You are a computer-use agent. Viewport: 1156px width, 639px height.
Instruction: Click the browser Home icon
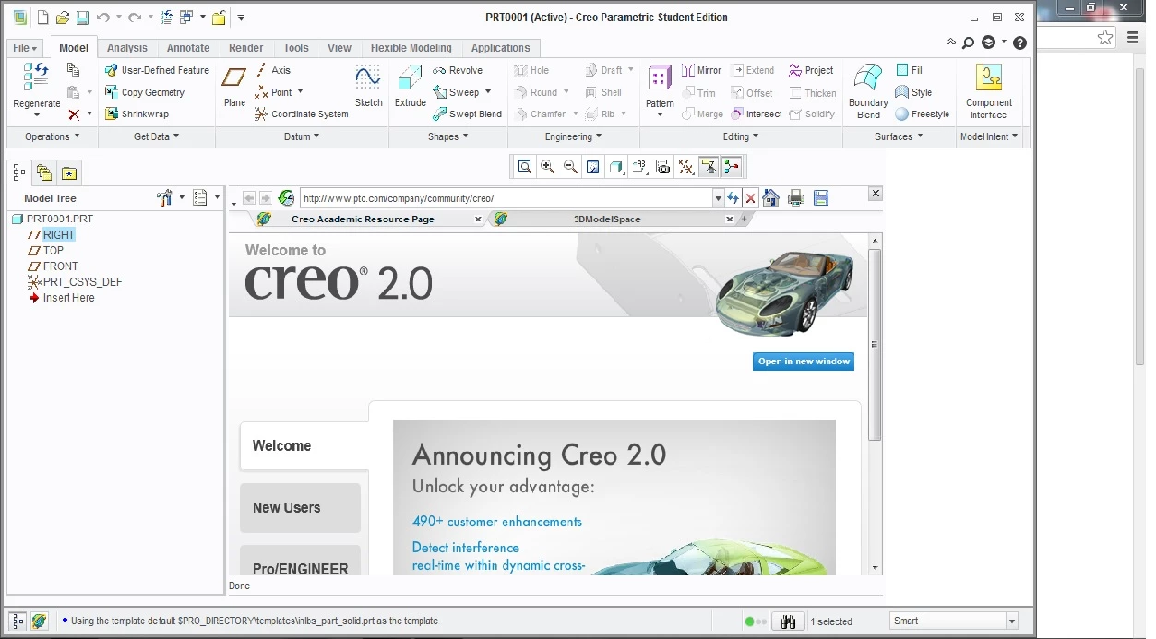(x=771, y=198)
